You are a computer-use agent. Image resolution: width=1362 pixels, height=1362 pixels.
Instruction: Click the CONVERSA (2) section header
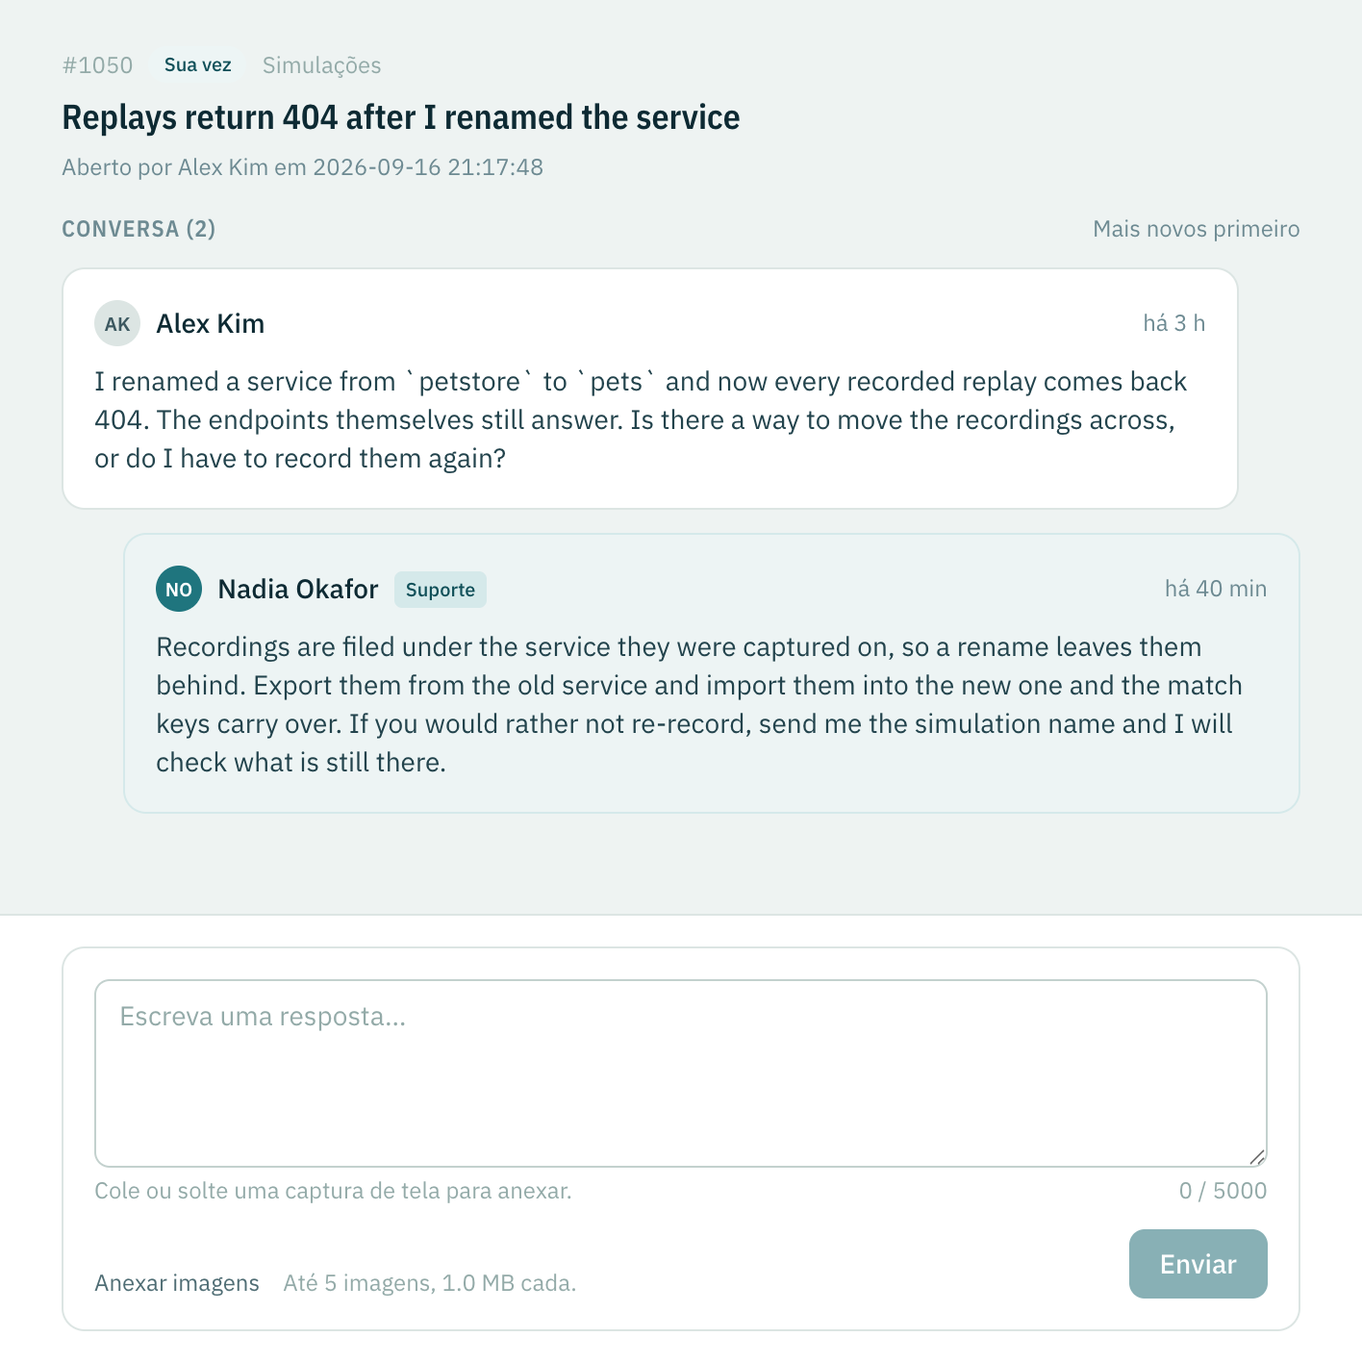pyautogui.click(x=139, y=229)
